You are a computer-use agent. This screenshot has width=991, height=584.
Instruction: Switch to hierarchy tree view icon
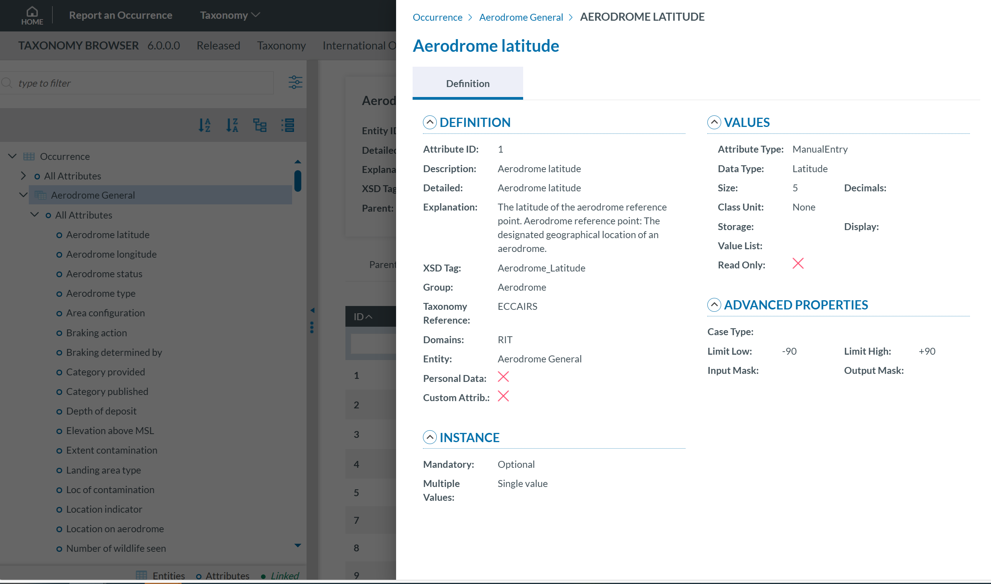[259, 125]
